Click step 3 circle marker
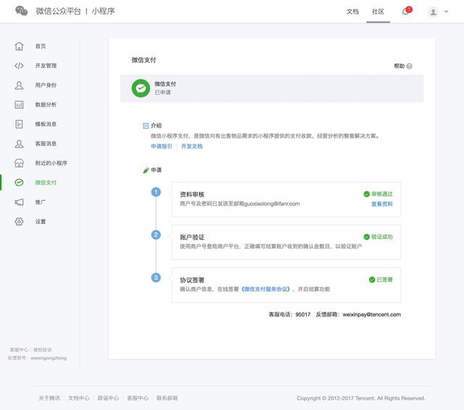 tap(156, 277)
